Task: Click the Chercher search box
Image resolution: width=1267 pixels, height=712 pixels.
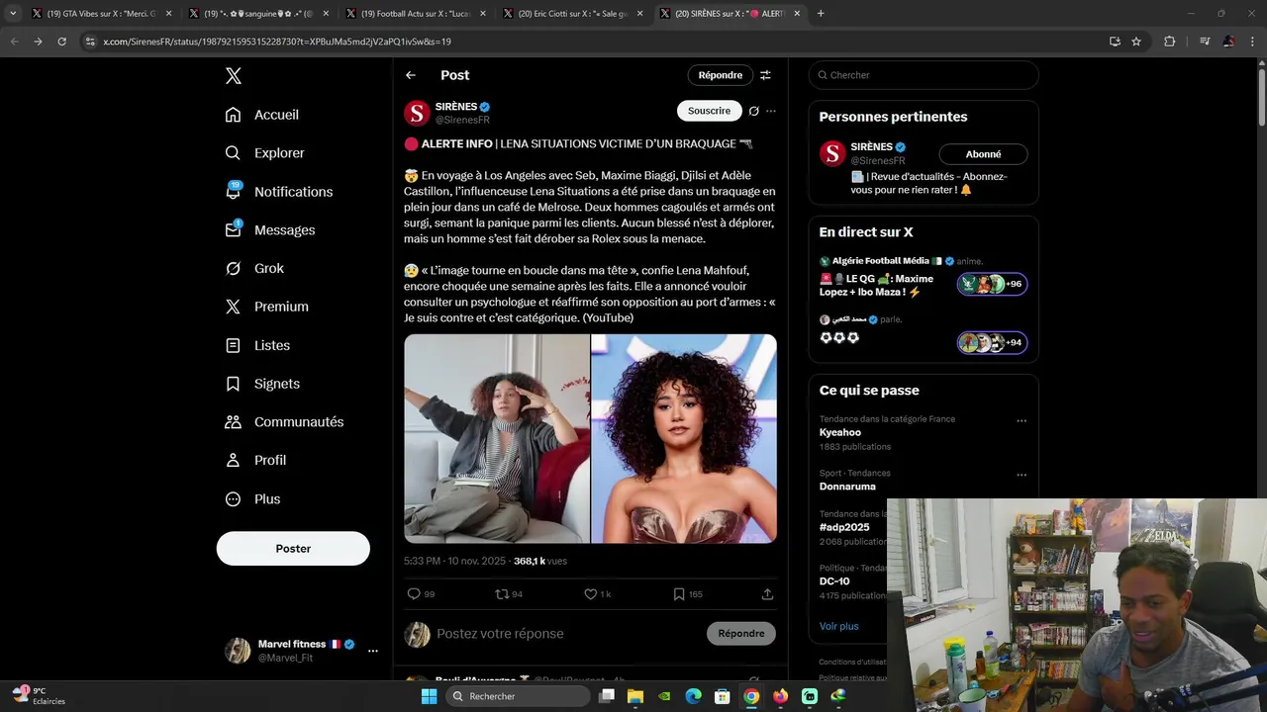Action: (x=924, y=75)
